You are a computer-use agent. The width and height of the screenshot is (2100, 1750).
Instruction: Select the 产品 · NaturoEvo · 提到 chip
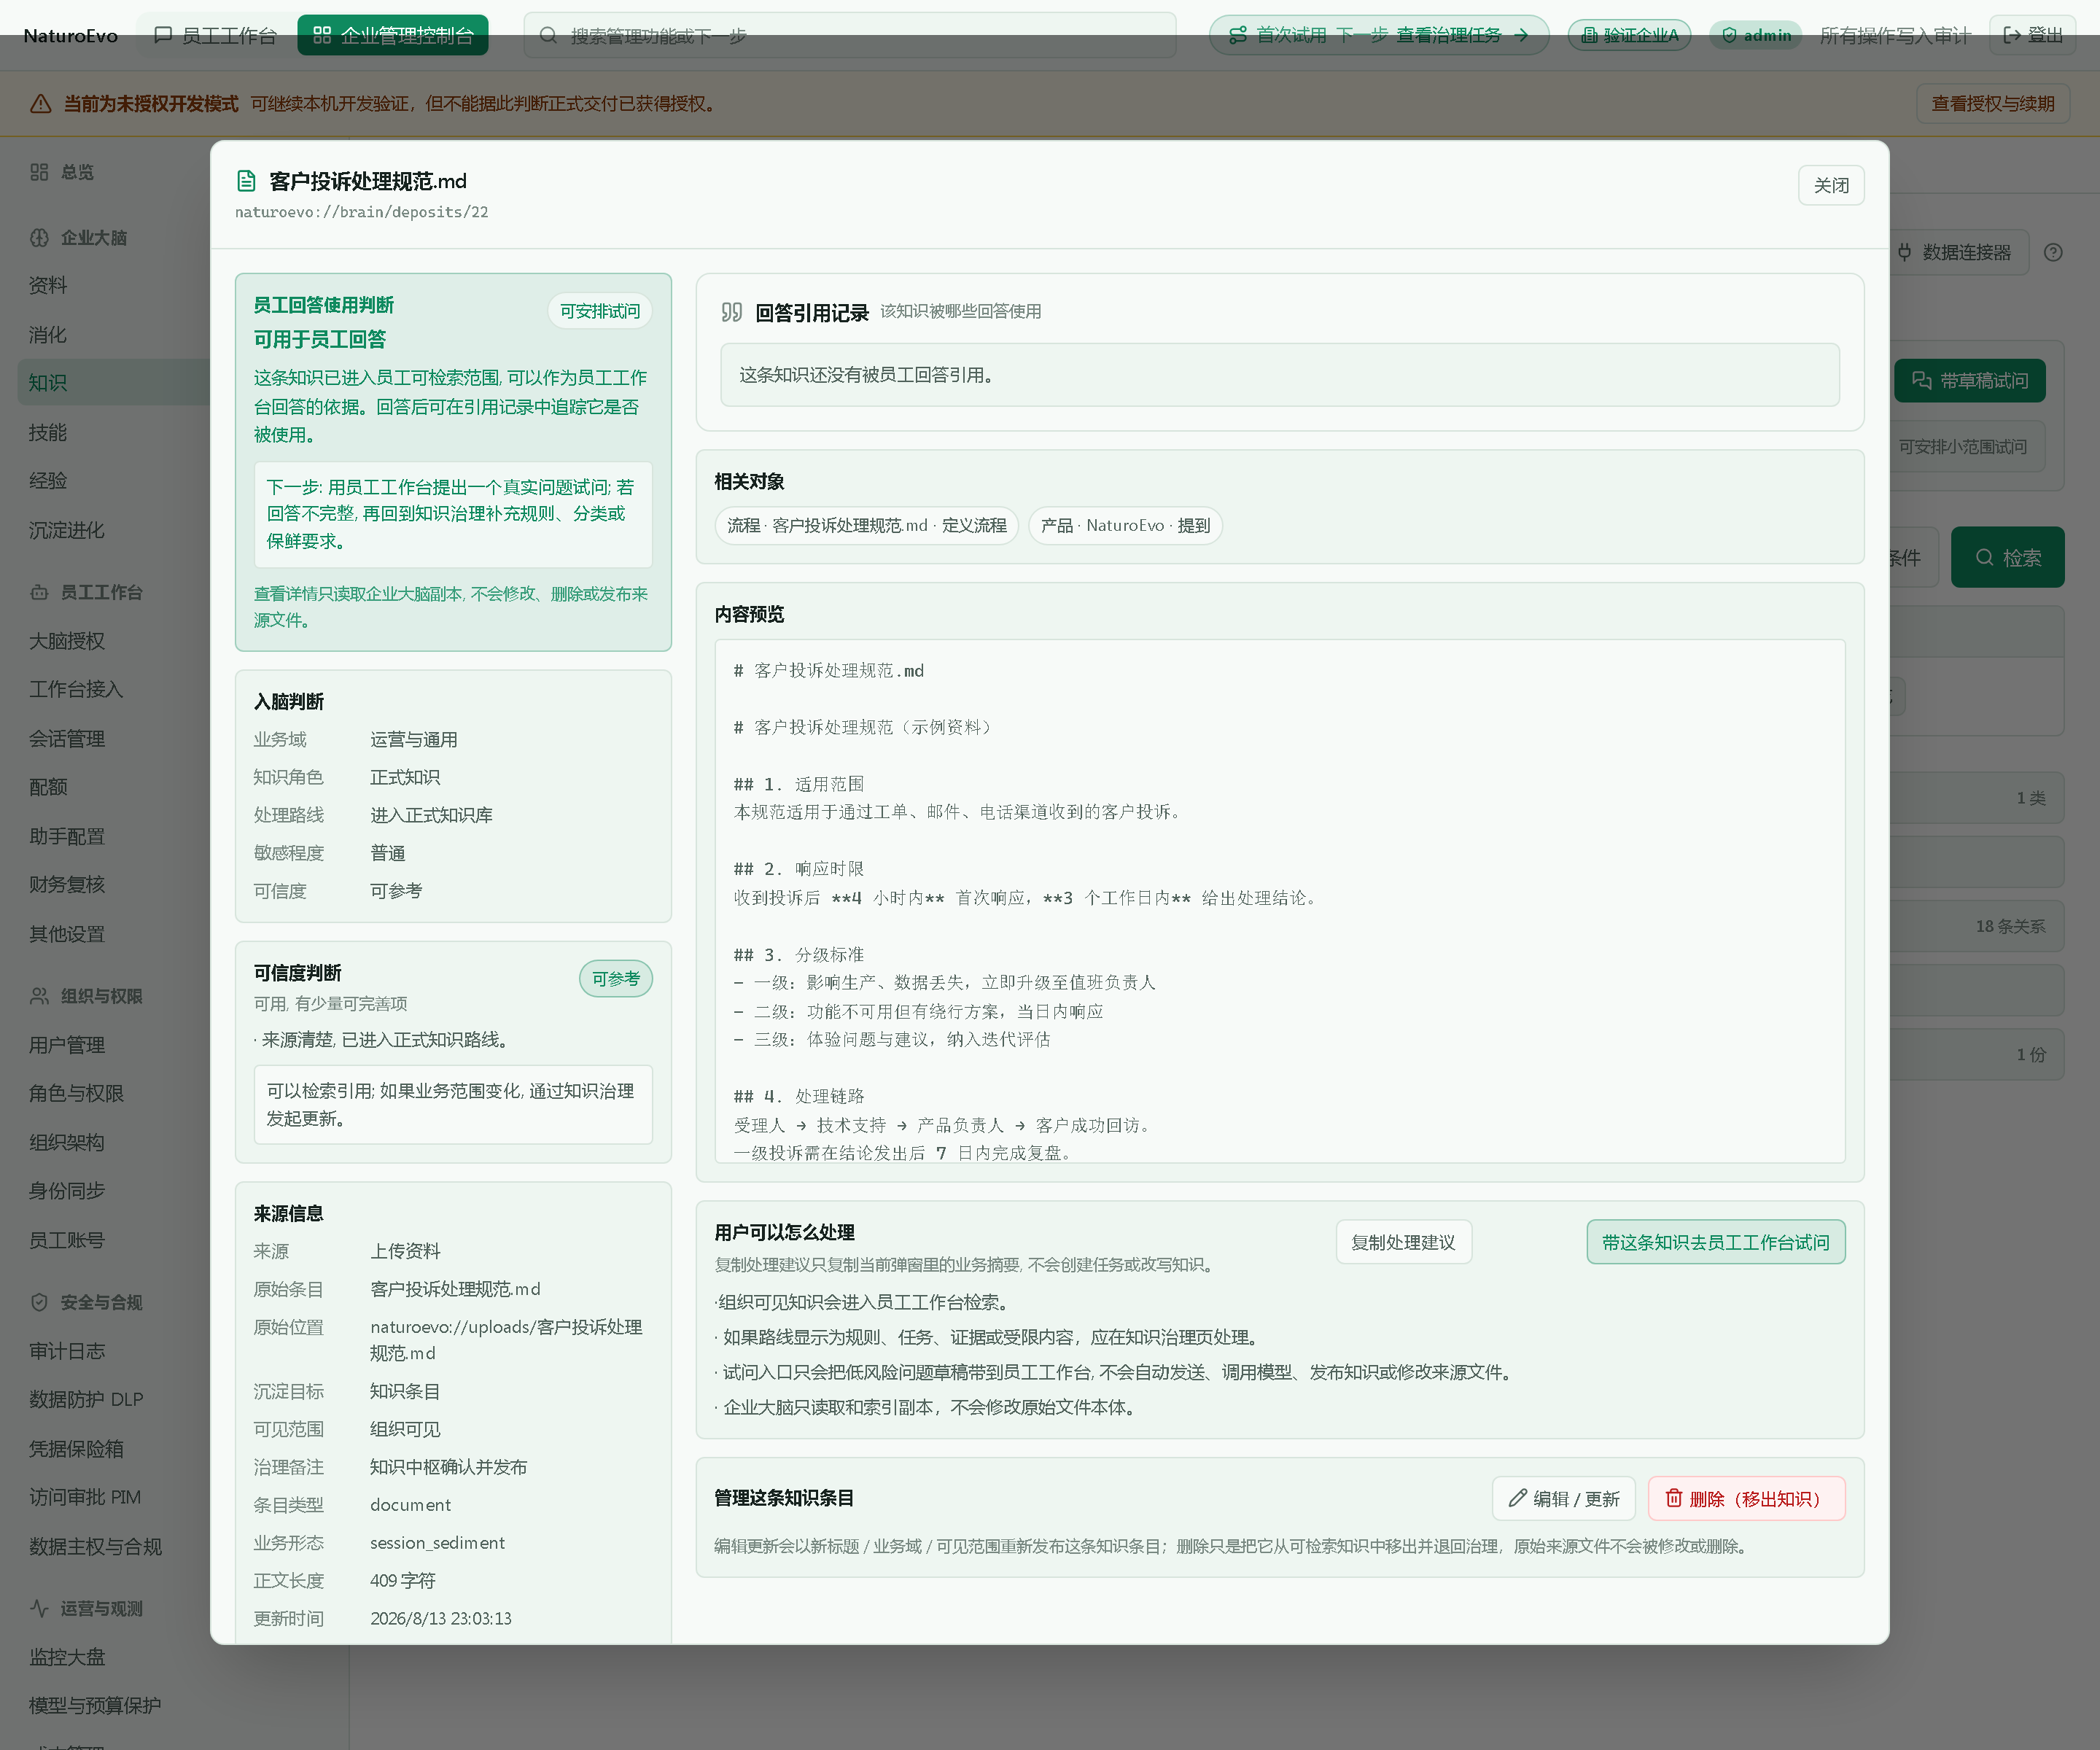[1125, 525]
